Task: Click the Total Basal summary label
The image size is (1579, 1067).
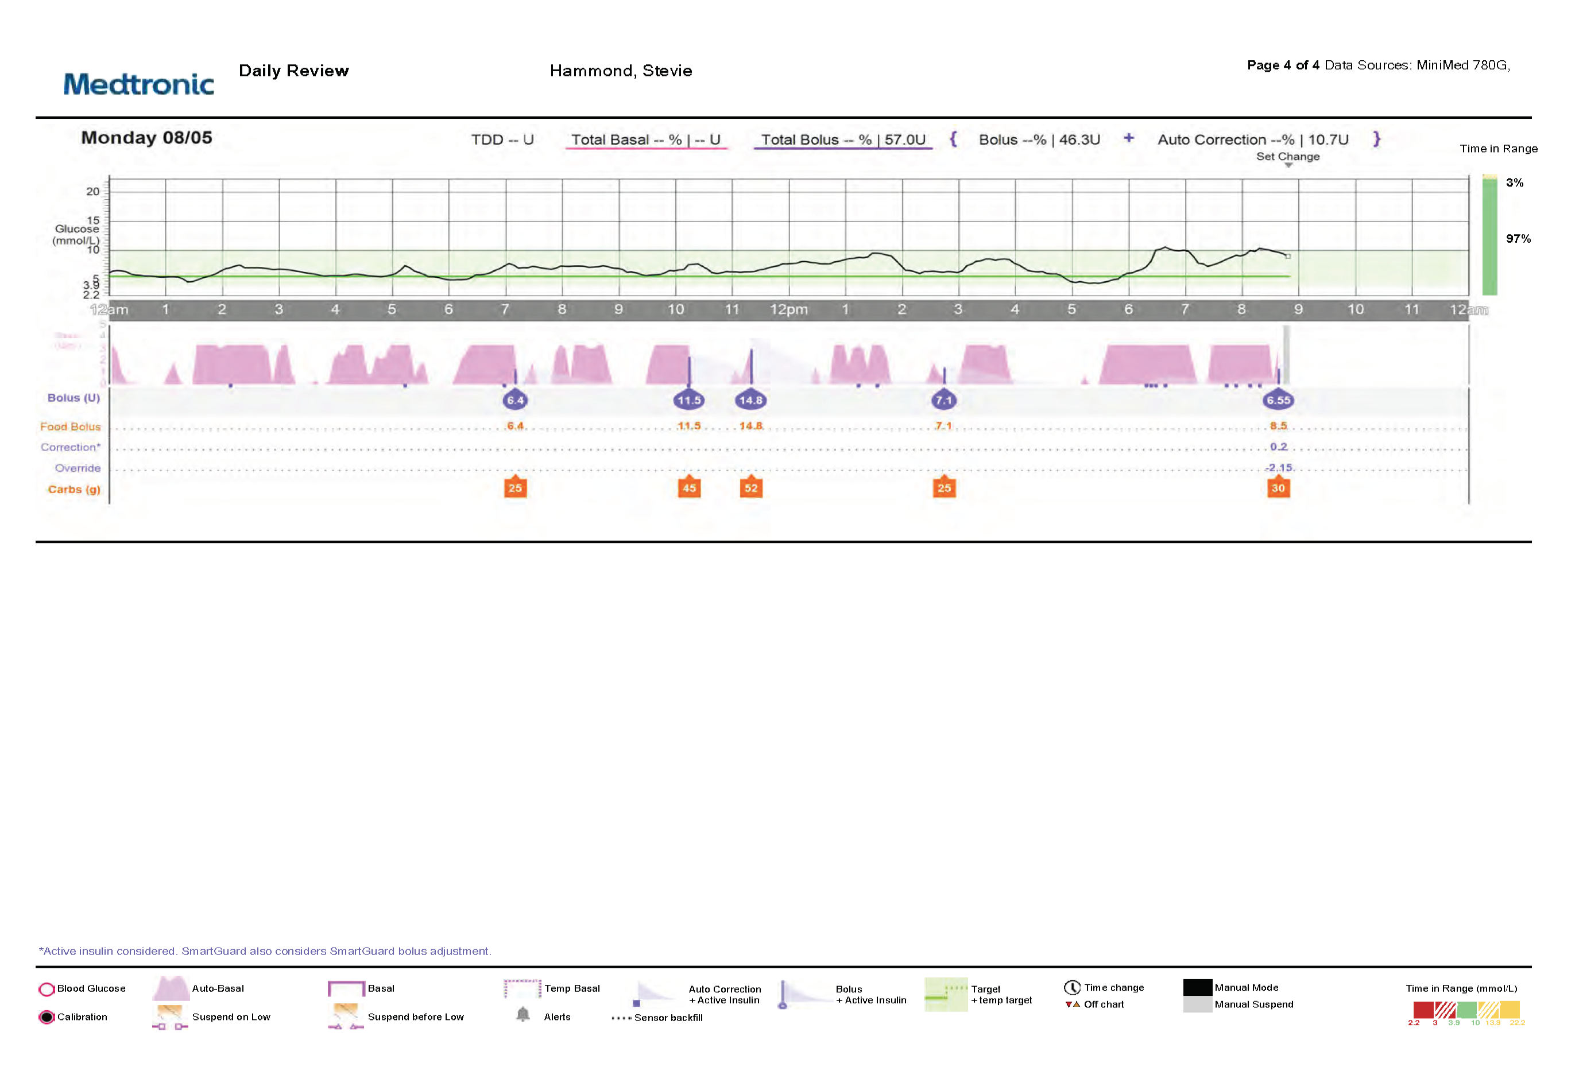Action: [x=645, y=139]
